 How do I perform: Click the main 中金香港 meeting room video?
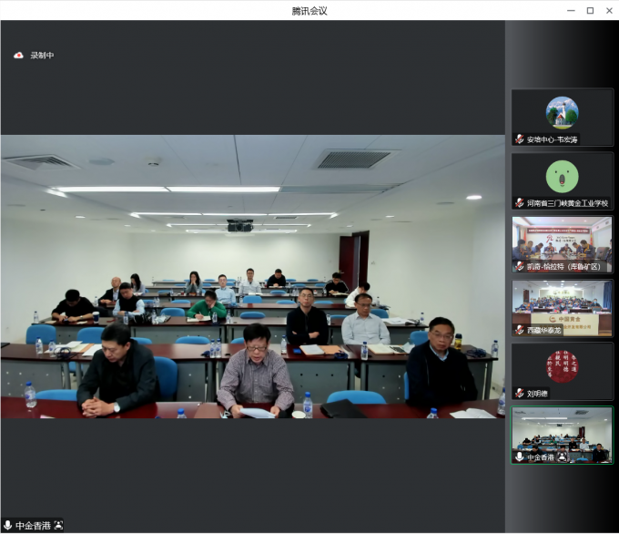[253, 277]
